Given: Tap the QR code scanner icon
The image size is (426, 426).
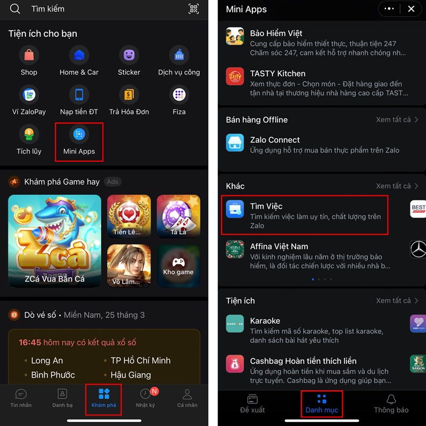Looking at the screenshot, I should [x=193, y=9].
